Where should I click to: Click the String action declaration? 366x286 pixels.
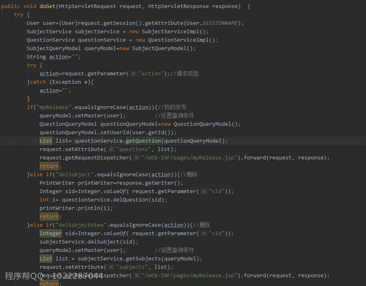click(x=53, y=57)
